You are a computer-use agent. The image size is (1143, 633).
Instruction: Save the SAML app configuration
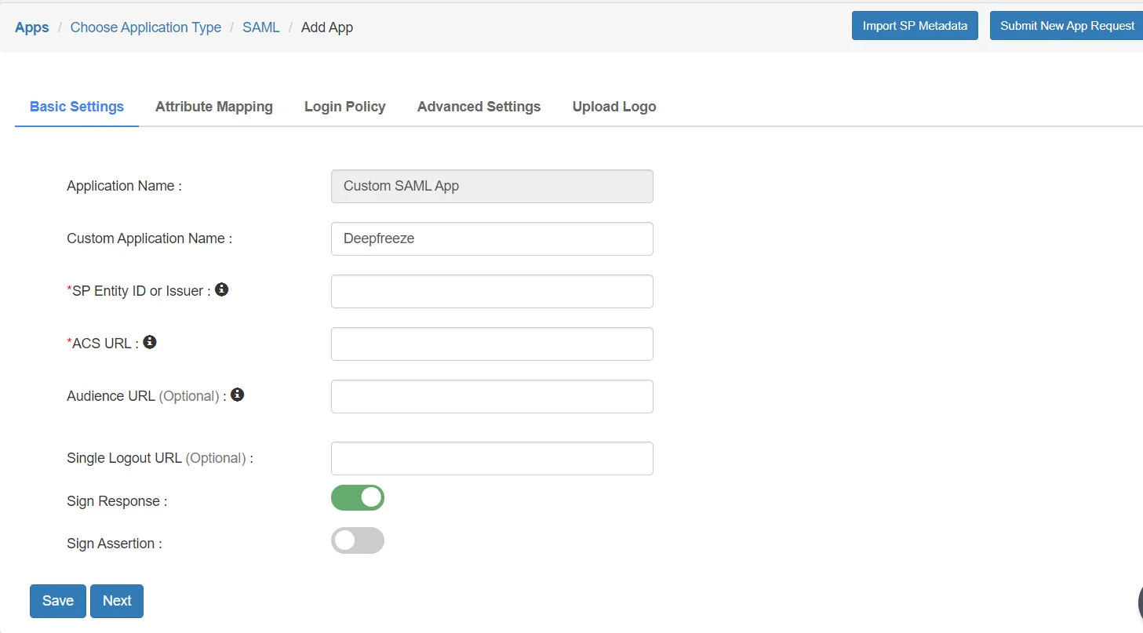pos(57,600)
